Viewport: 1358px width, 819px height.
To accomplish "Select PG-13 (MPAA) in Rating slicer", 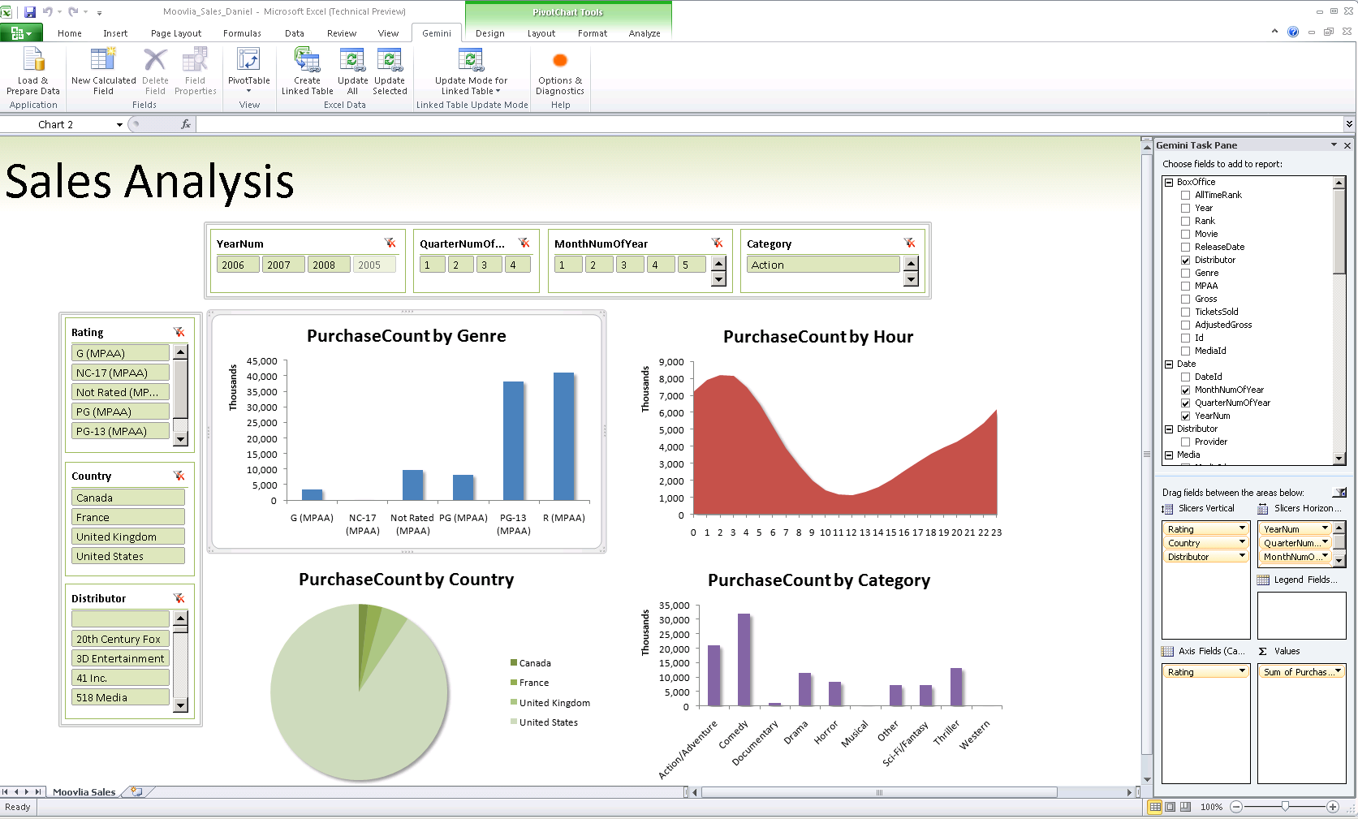I will pyautogui.click(x=120, y=431).
